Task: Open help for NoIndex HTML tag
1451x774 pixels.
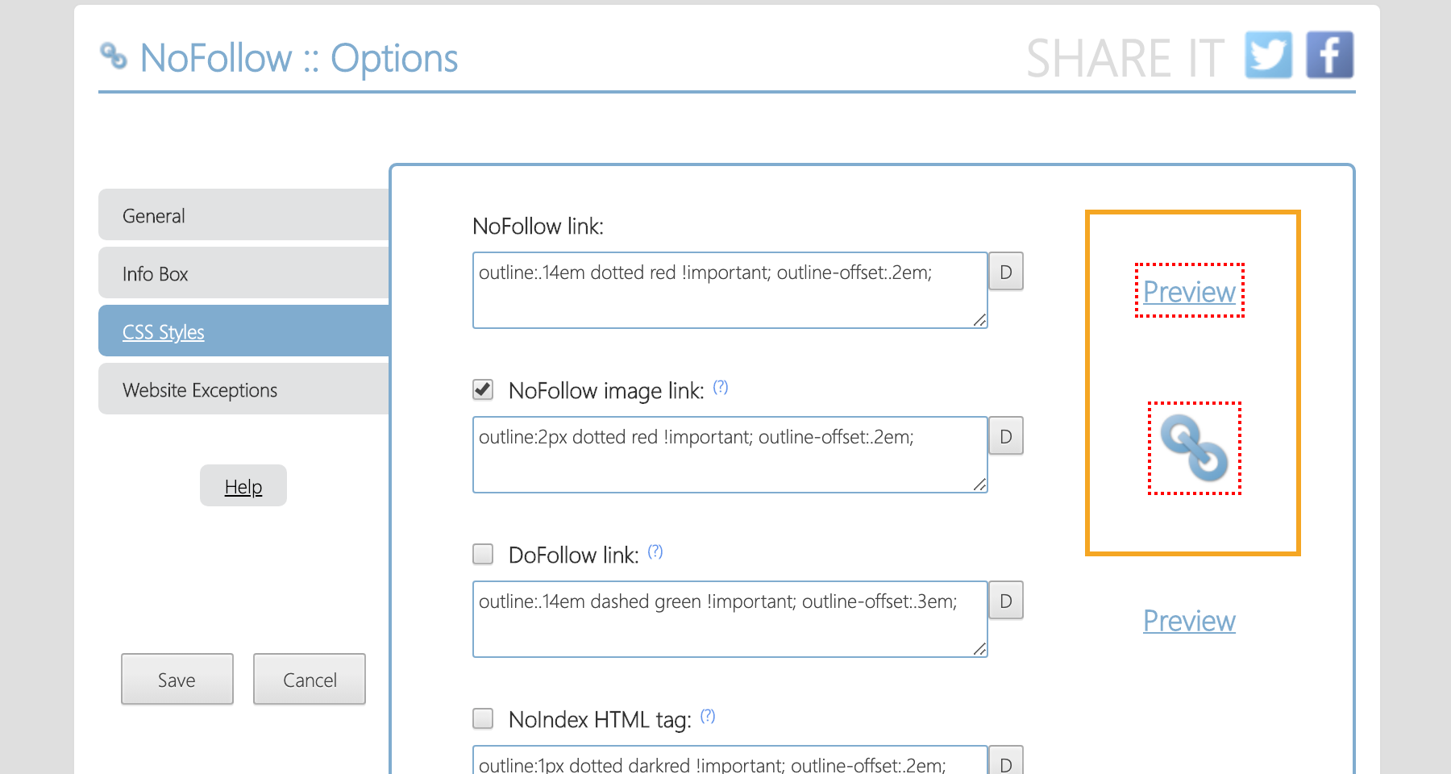Action: 708,715
